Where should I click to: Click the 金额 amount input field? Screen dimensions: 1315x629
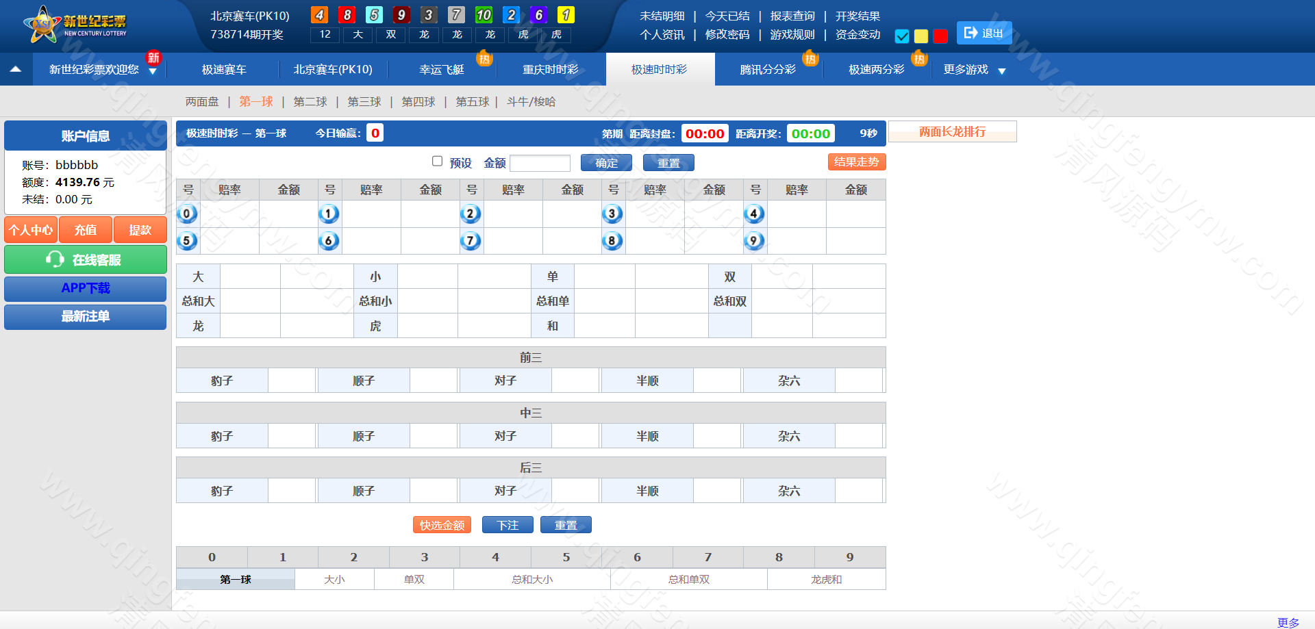(540, 163)
